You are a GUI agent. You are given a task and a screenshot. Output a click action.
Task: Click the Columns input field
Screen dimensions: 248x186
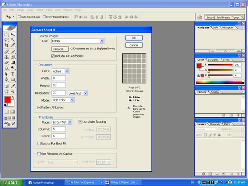click(x=58, y=129)
